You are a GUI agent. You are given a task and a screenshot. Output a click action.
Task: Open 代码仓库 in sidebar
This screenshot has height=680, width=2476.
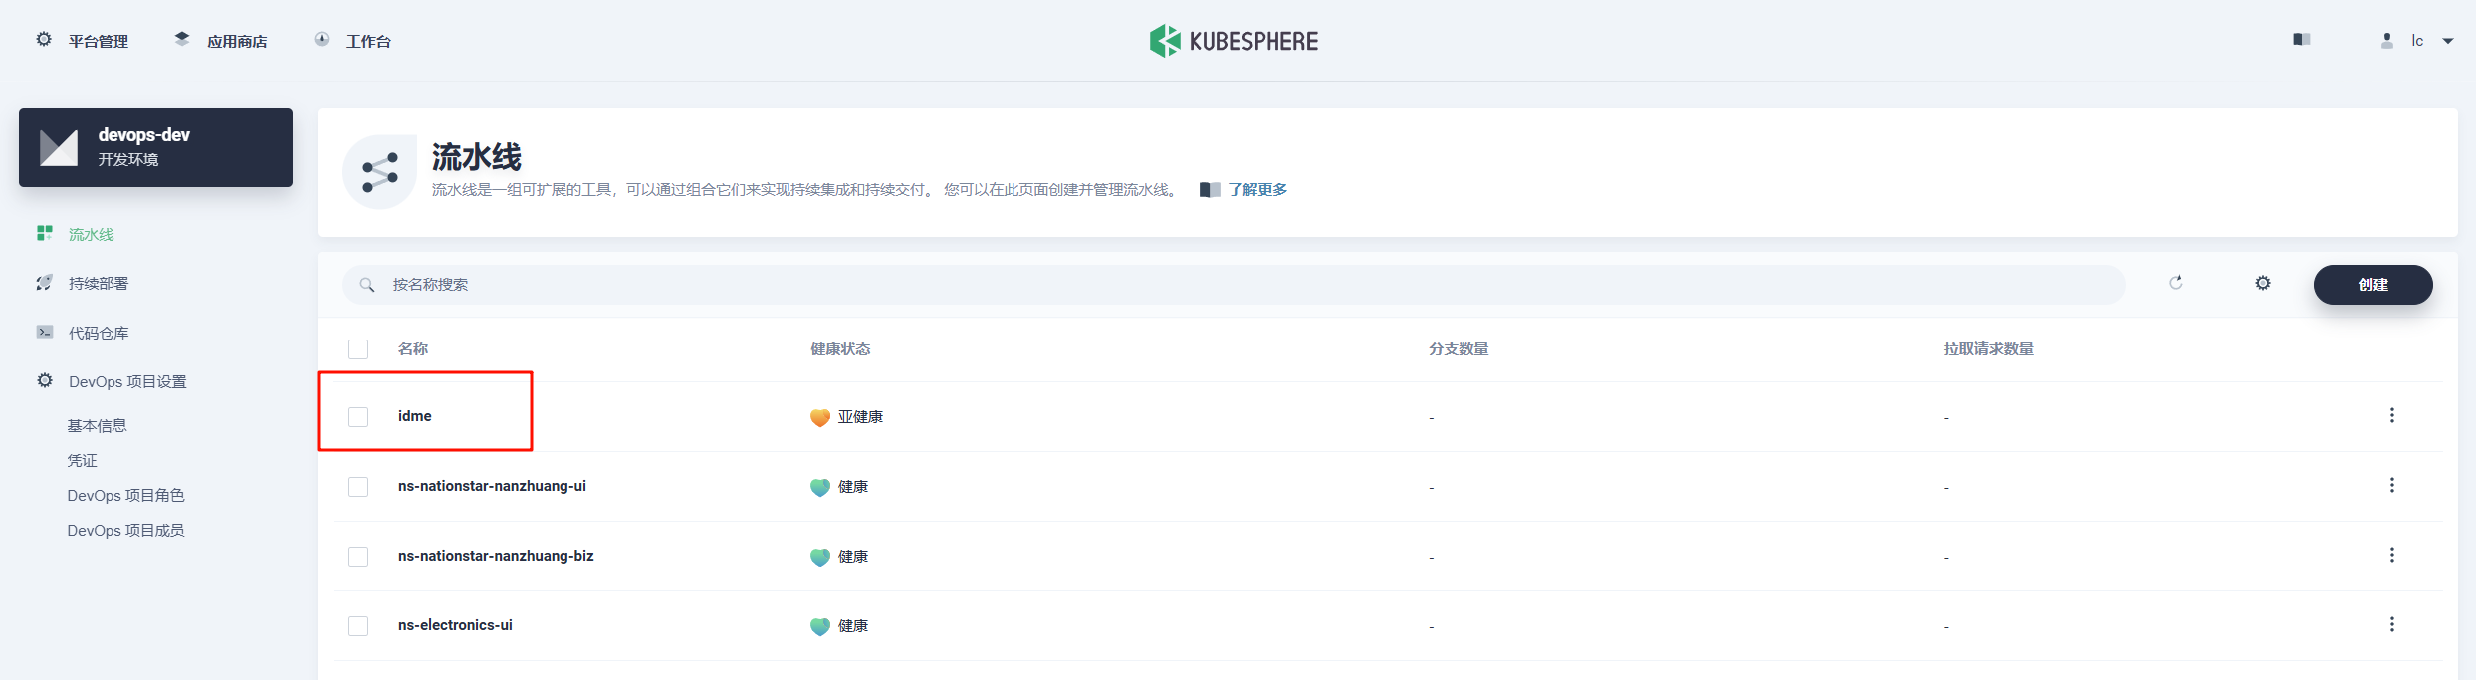(x=98, y=333)
